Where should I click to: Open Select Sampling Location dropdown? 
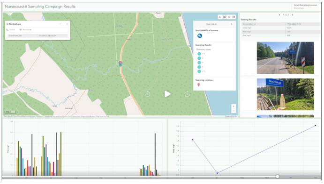click(305, 7)
